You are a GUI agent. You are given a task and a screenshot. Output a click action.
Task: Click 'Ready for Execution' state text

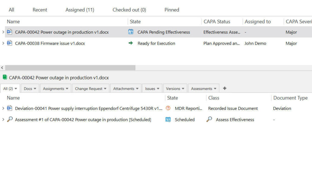pyautogui.click(x=156, y=43)
